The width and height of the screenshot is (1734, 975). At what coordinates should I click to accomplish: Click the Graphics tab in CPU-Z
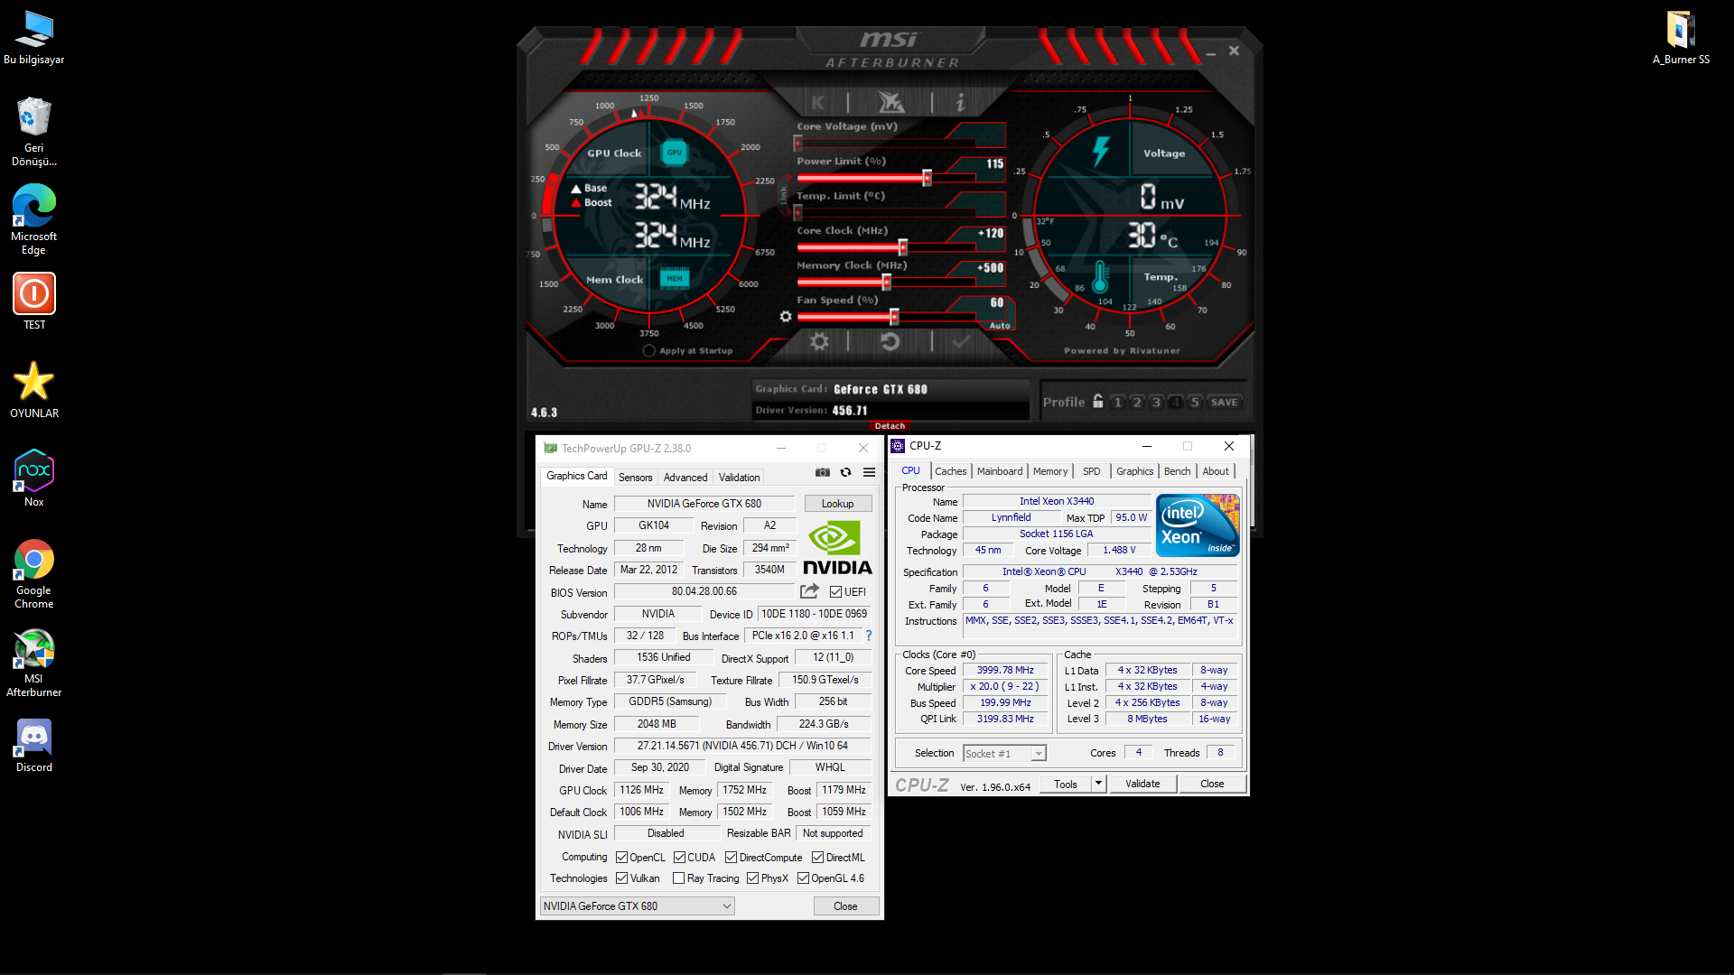pyautogui.click(x=1133, y=470)
